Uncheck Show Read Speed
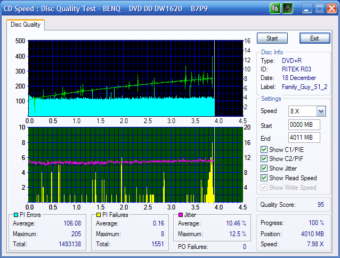The width and height of the screenshot is (340, 258). coord(264,178)
